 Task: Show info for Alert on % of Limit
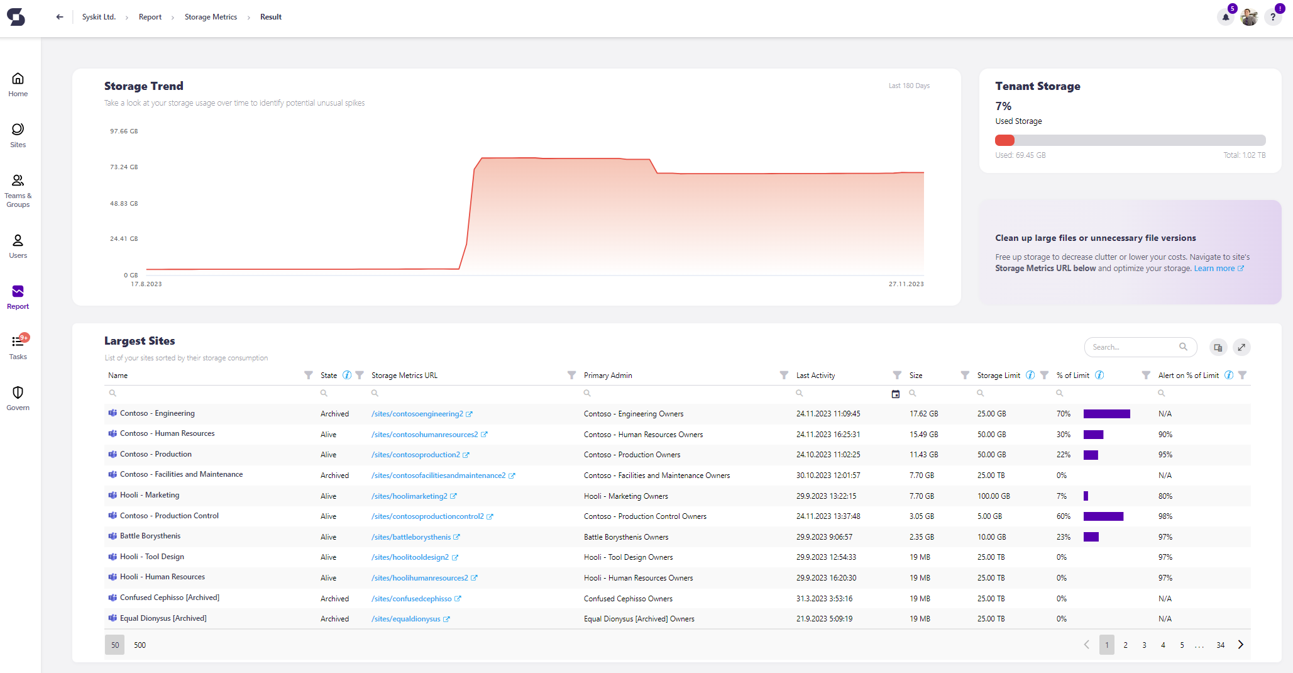pyautogui.click(x=1229, y=375)
